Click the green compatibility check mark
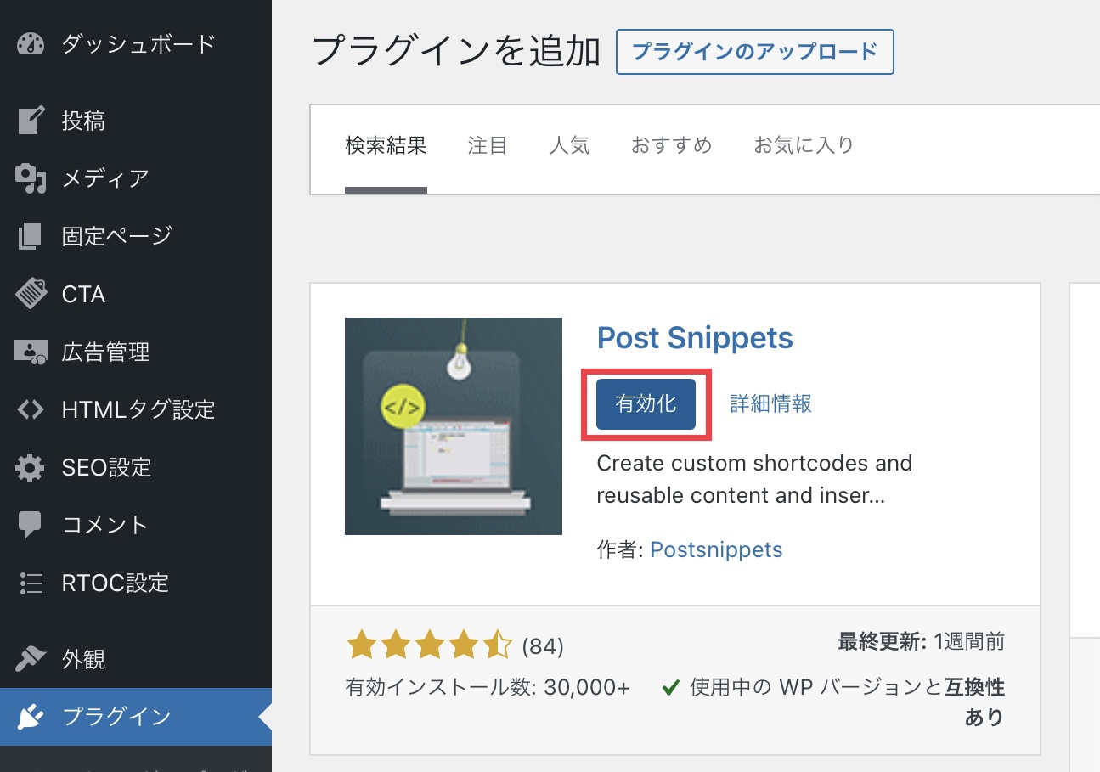Screen dimensions: 1100x772 [671, 687]
